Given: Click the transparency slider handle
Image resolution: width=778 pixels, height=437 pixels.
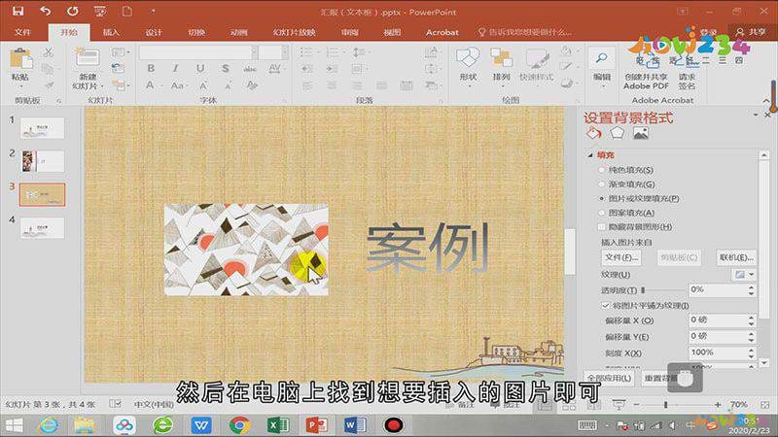Looking at the screenshot, I should point(643,289).
